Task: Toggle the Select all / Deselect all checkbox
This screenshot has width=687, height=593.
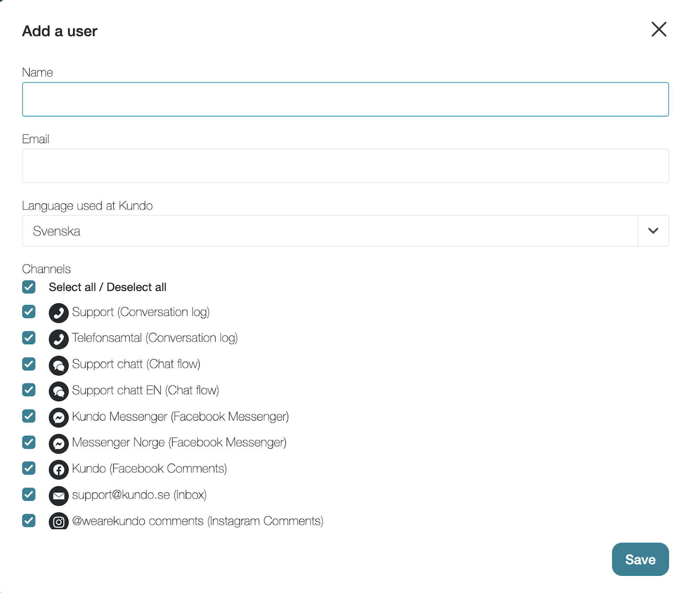Action: point(29,287)
